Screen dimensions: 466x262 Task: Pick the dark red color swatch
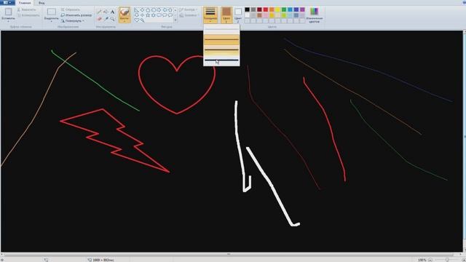coord(259,9)
